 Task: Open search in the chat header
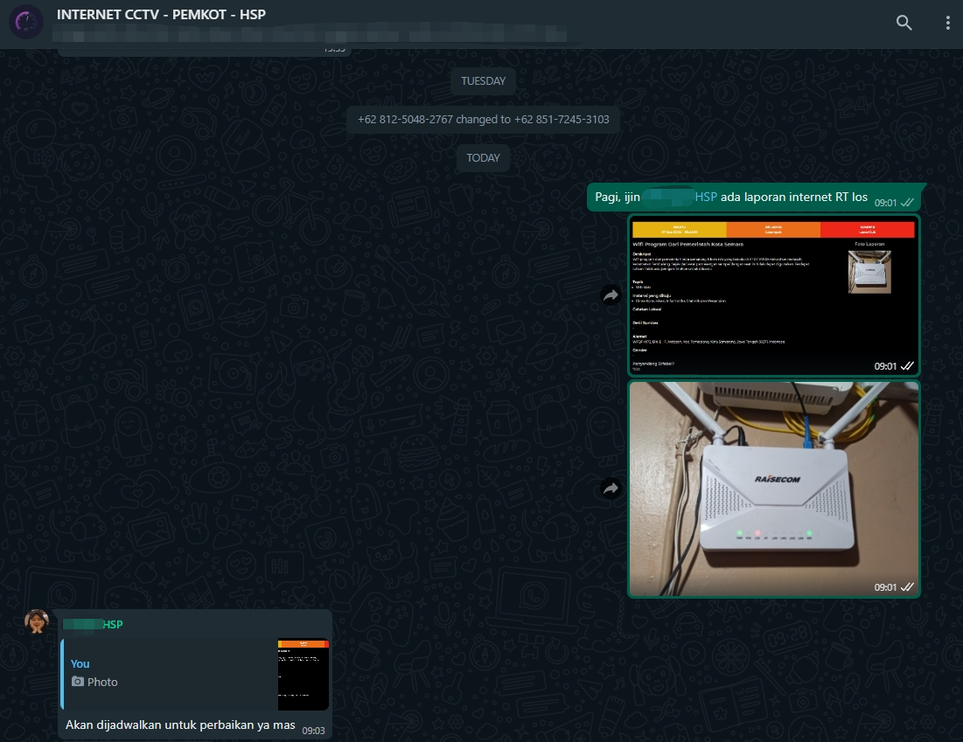904,23
